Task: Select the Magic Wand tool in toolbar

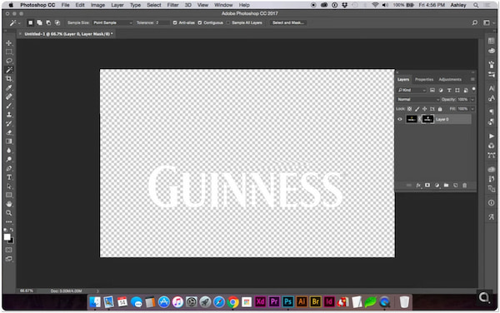Action: coord(9,70)
